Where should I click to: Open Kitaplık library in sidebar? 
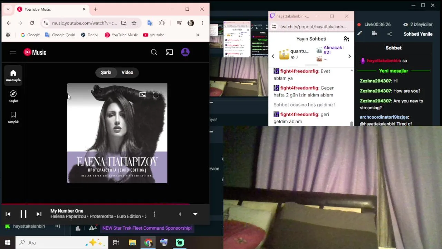click(x=13, y=118)
